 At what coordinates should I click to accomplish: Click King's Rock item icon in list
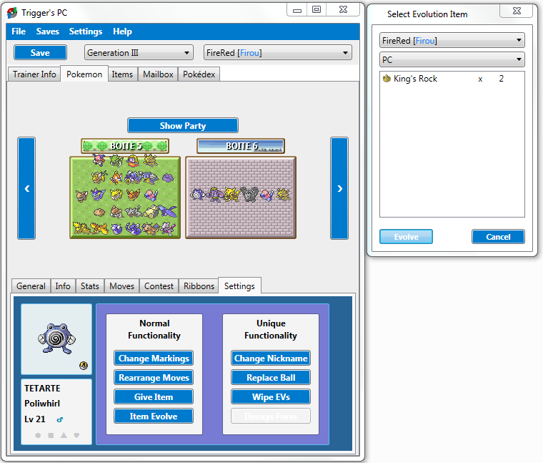tap(387, 79)
